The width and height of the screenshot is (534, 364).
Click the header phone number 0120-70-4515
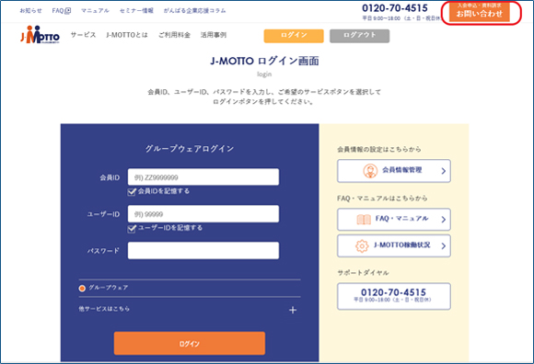(394, 8)
